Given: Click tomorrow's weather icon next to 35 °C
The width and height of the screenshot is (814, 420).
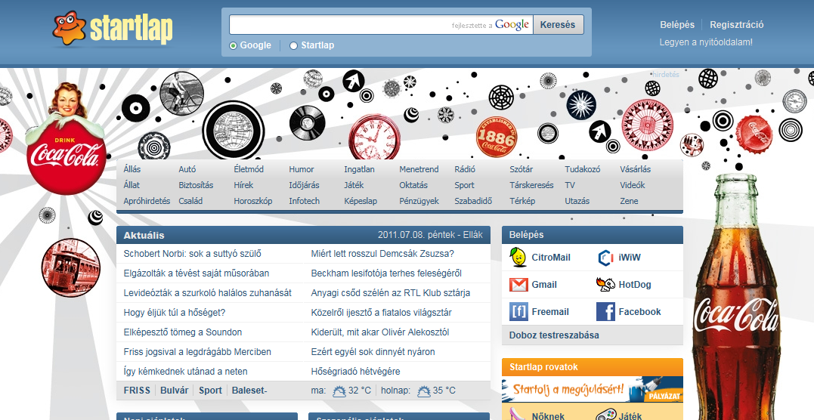Looking at the screenshot, I should (x=423, y=391).
